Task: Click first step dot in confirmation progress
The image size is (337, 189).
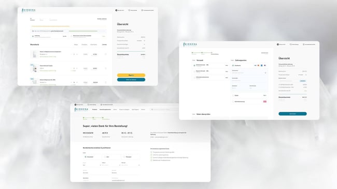Action: (x=83, y=118)
